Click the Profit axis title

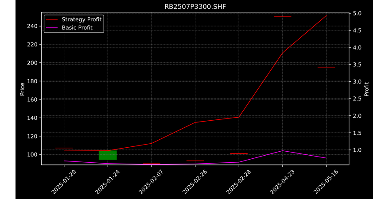(x=366, y=89)
